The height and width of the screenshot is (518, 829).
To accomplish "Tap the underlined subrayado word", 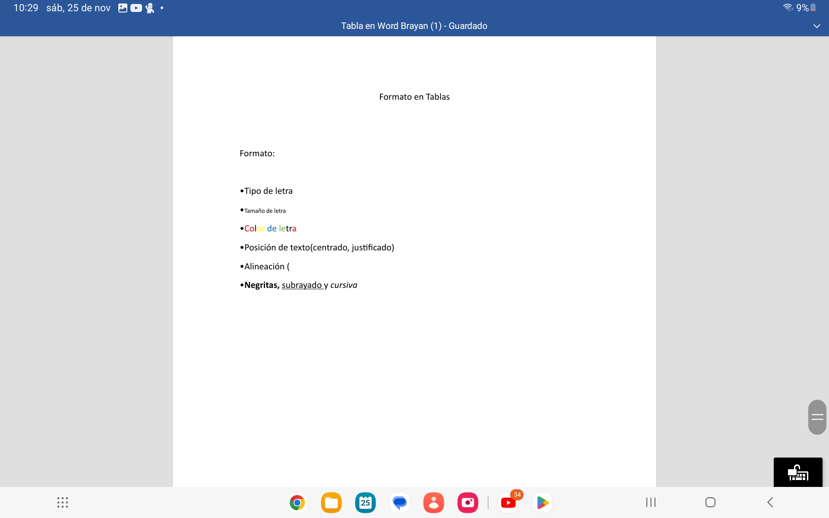I will click(x=302, y=285).
